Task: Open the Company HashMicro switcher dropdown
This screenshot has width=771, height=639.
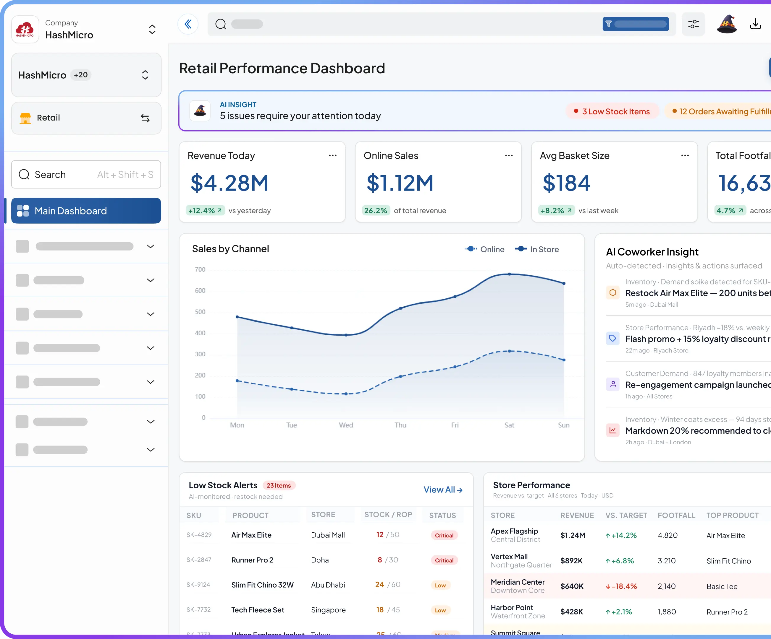Action: (152, 29)
